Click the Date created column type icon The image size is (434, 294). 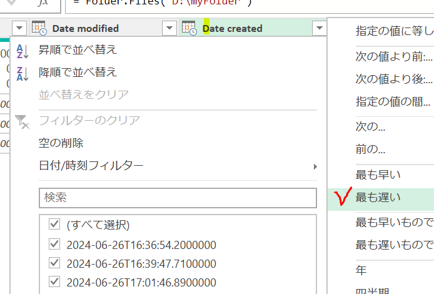pos(189,28)
